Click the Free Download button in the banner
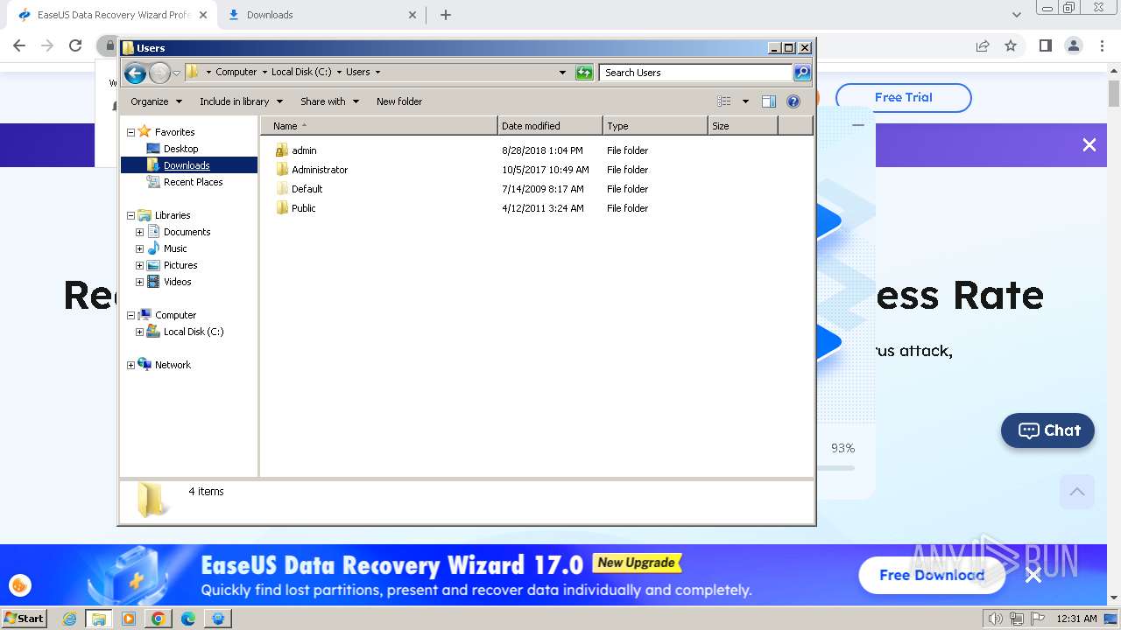 tap(932, 575)
